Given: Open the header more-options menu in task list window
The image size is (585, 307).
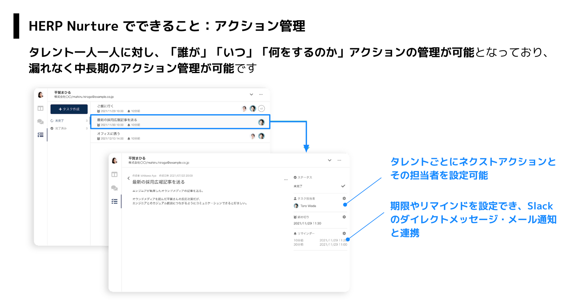Looking at the screenshot, I should click(261, 94).
